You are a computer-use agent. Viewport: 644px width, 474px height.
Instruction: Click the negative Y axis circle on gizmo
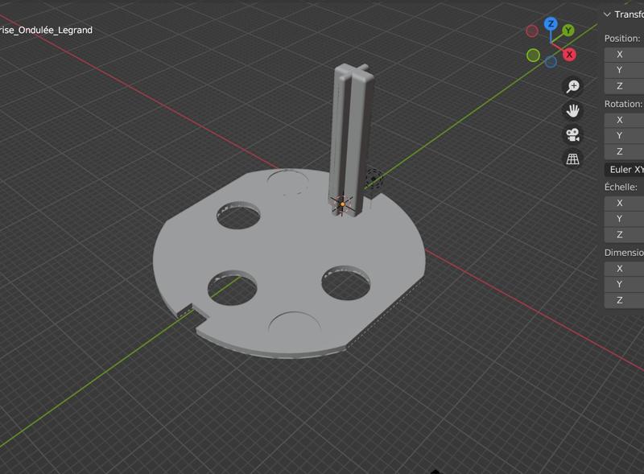pos(533,56)
